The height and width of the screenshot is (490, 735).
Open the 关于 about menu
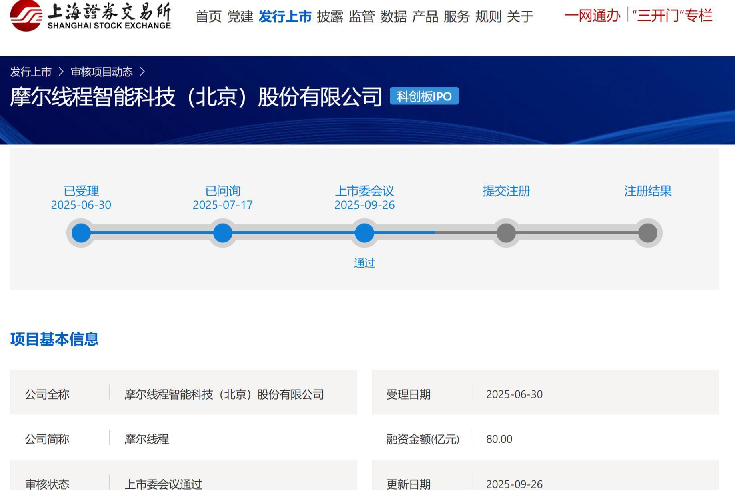520,17
